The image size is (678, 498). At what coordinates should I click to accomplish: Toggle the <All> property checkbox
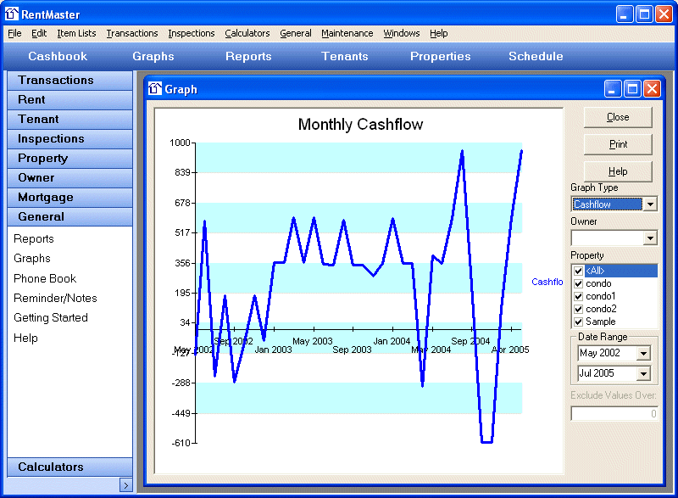578,271
